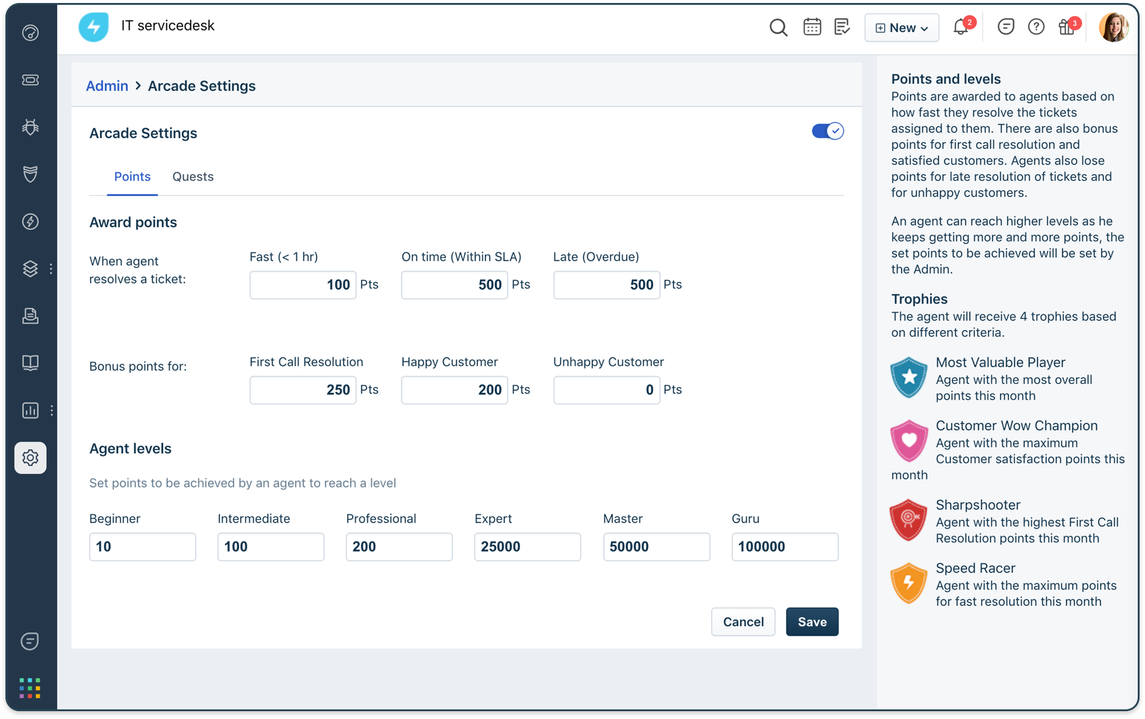Screen dimensions: 1145x719
Task: Open the Dashboard icon in the sidebar
Action: (30, 33)
